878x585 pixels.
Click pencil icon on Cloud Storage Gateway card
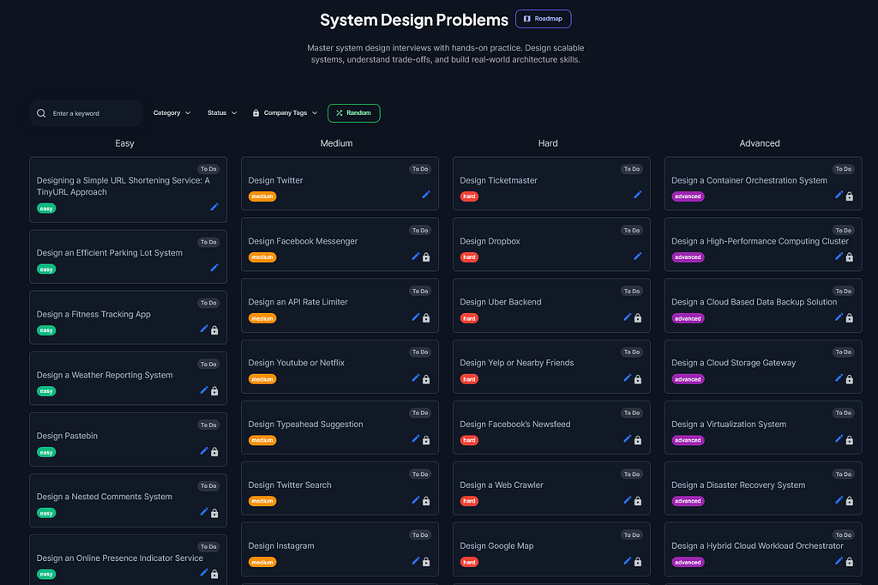tap(839, 378)
